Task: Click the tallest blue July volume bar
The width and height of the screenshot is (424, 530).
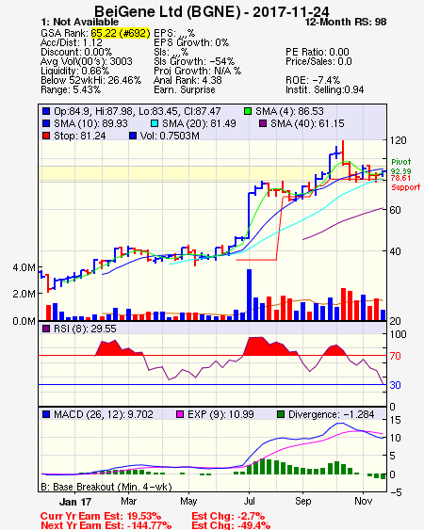Action: click(x=249, y=295)
